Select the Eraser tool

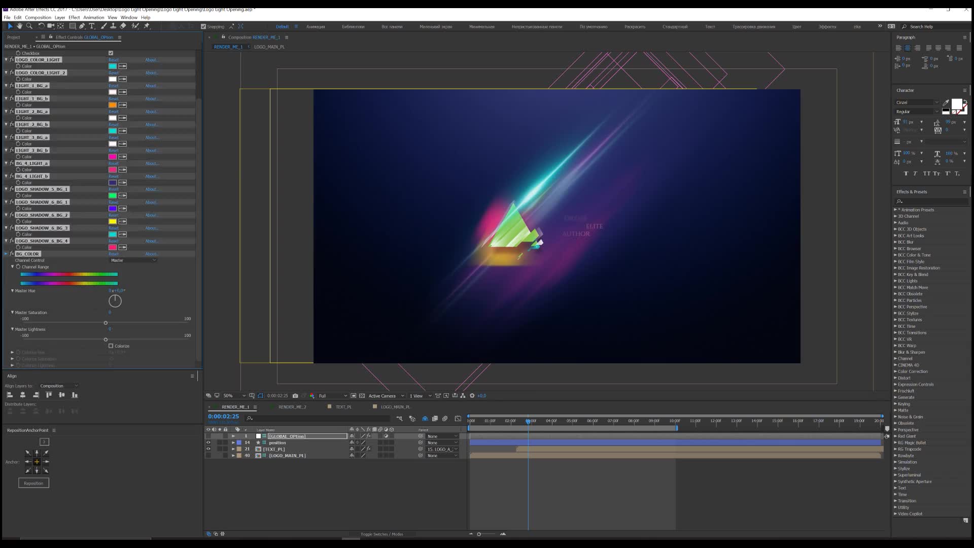(x=123, y=26)
